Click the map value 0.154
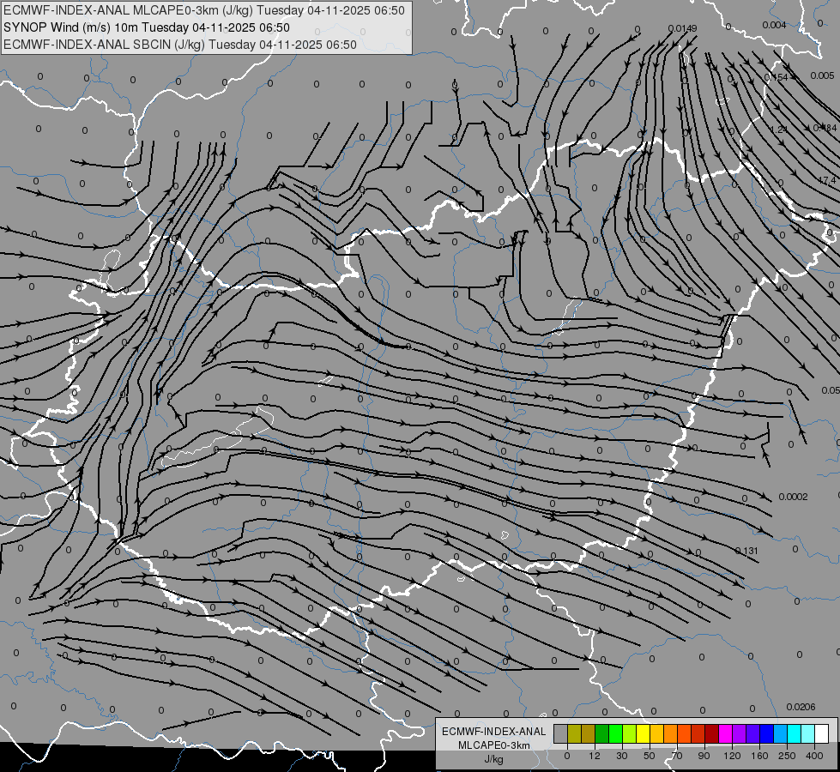Image resolution: width=840 pixels, height=772 pixels. pos(777,78)
